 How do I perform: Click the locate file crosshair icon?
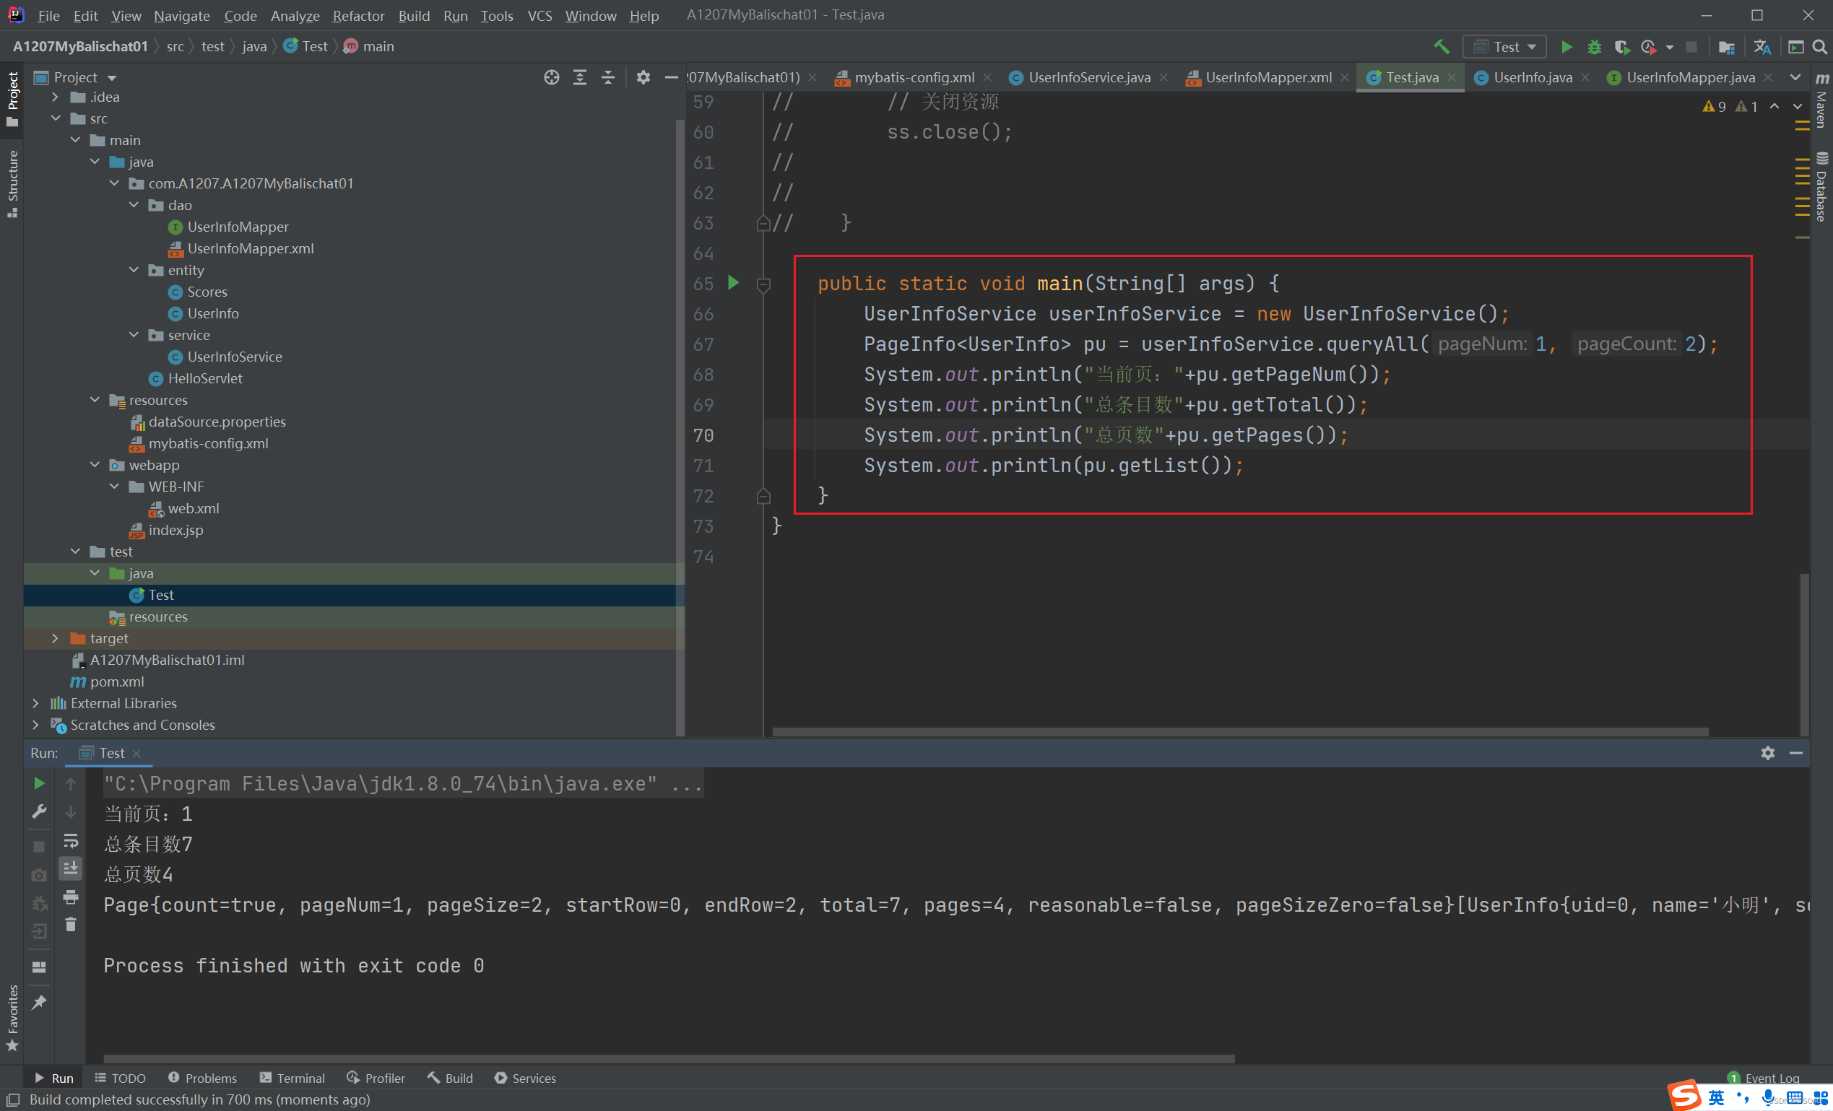[551, 77]
